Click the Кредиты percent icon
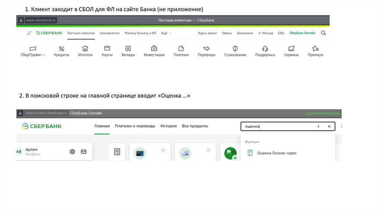 [62, 48]
